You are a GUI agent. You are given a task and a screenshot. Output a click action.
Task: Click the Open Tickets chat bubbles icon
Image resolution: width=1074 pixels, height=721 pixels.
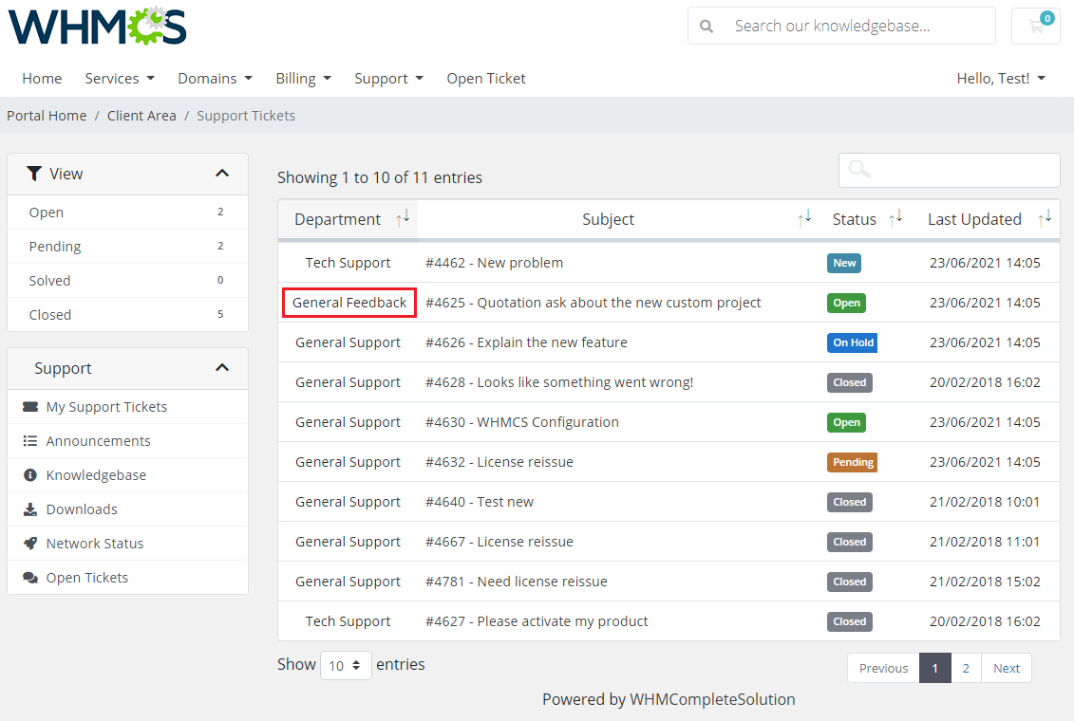pos(30,578)
